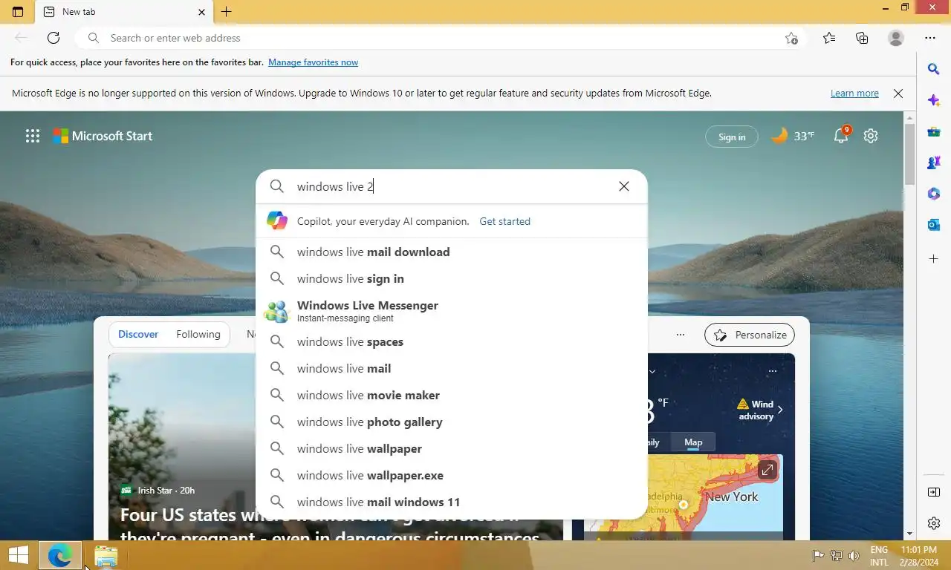Image resolution: width=951 pixels, height=570 pixels.
Task: Refresh the page
Action: pos(53,38)
